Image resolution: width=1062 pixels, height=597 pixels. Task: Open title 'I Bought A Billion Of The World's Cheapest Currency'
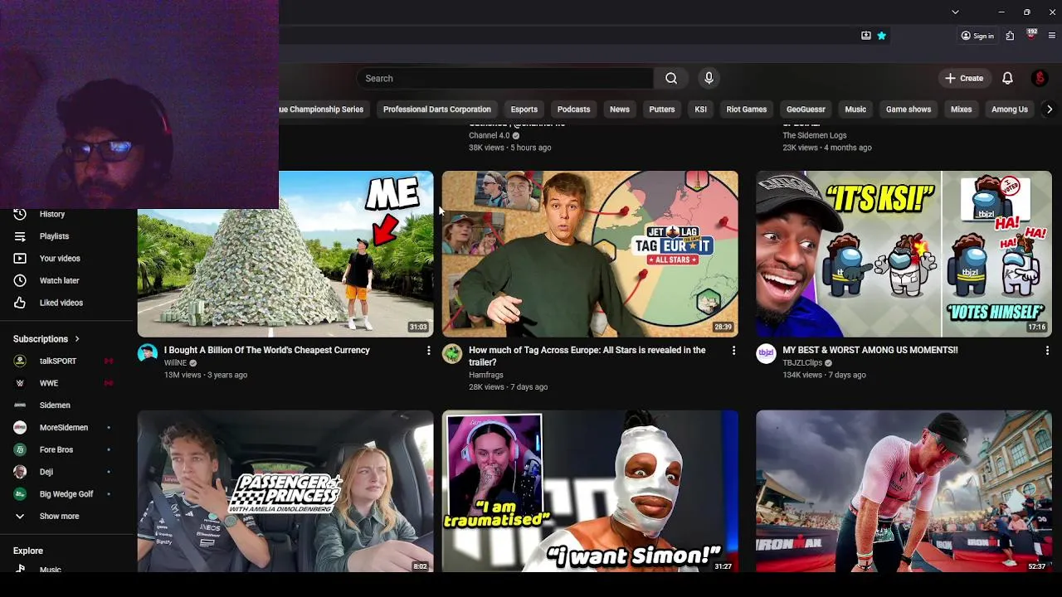[267, 350]
